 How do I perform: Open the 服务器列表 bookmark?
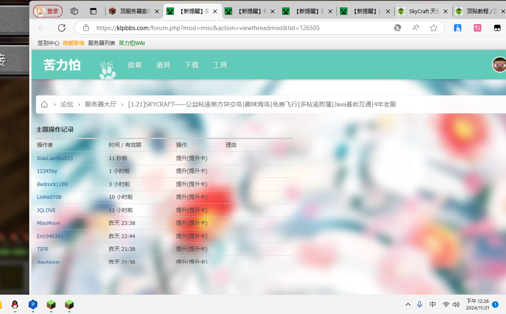102,43
